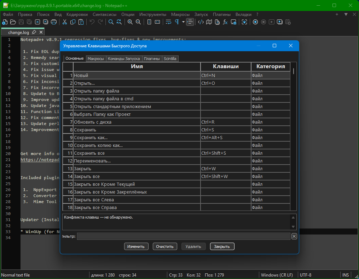Open the tab list triangle at the menu bar's right
Viewport: 359px width, 279px height.
(346, 14)
